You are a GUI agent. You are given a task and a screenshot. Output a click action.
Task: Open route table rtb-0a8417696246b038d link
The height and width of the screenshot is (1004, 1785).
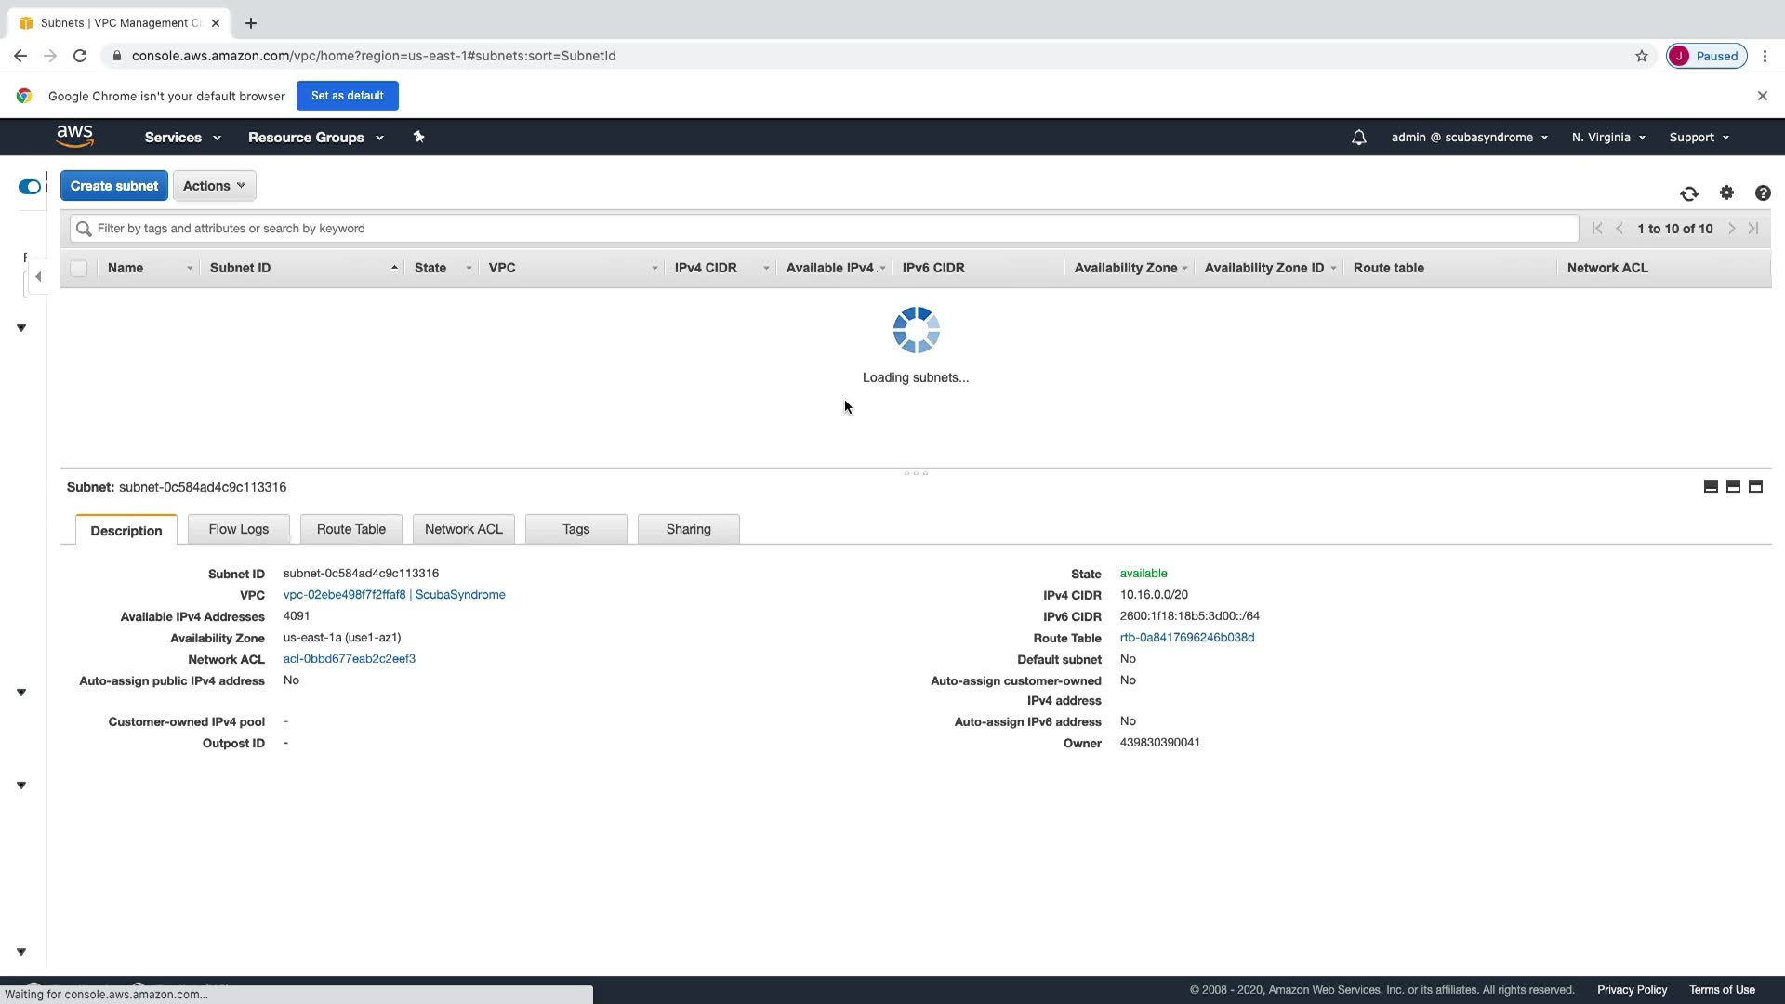pos(1186,638)
